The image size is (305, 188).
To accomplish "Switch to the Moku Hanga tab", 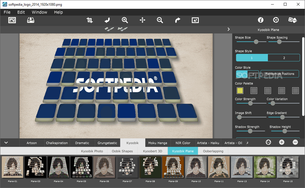I will coord(158,143).
